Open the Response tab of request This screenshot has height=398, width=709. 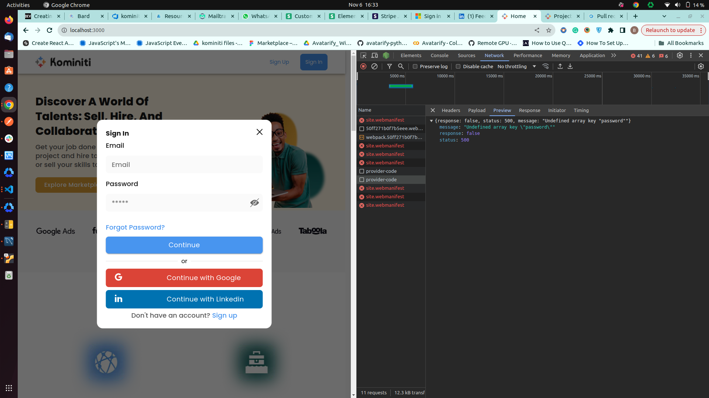point(529,111)
